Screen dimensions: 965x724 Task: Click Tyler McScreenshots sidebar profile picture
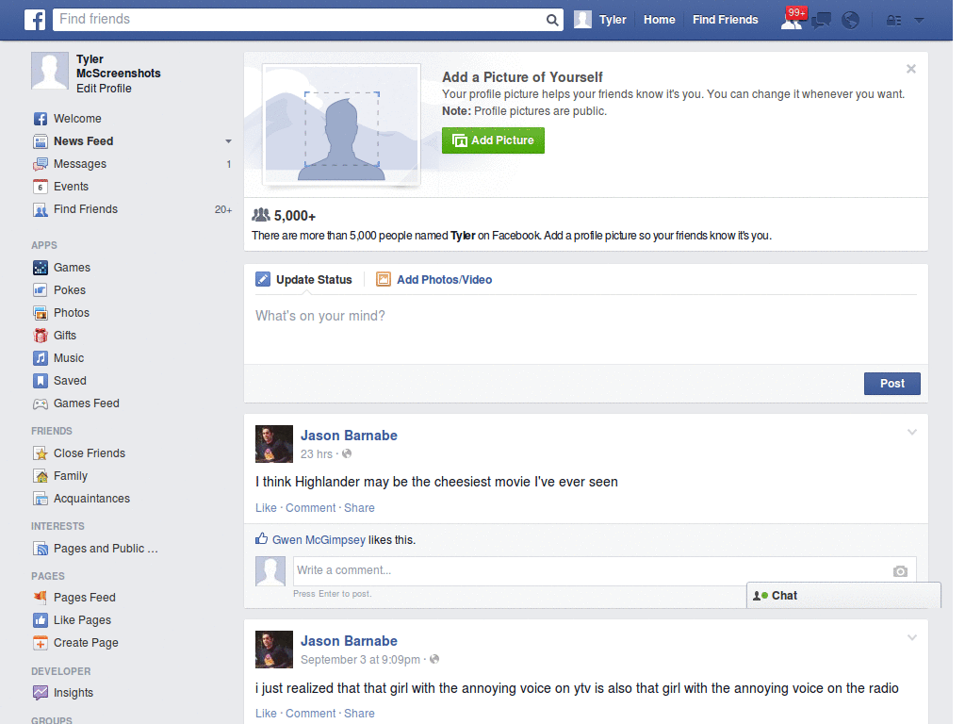coord(50,71)
